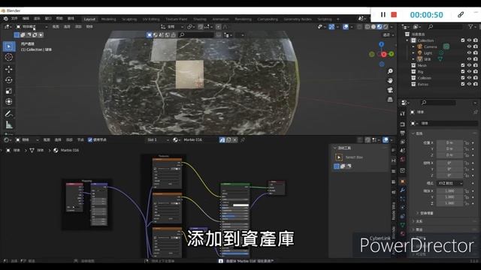Screen dimensions: 481x270
Task: Open Object properties tab (orange square)
Action: [403, 181]
